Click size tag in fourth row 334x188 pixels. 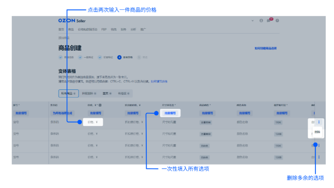click(278, 158)
